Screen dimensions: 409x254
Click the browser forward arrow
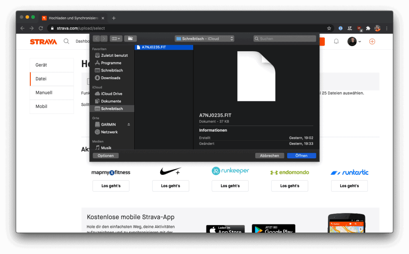coord(32,28)
